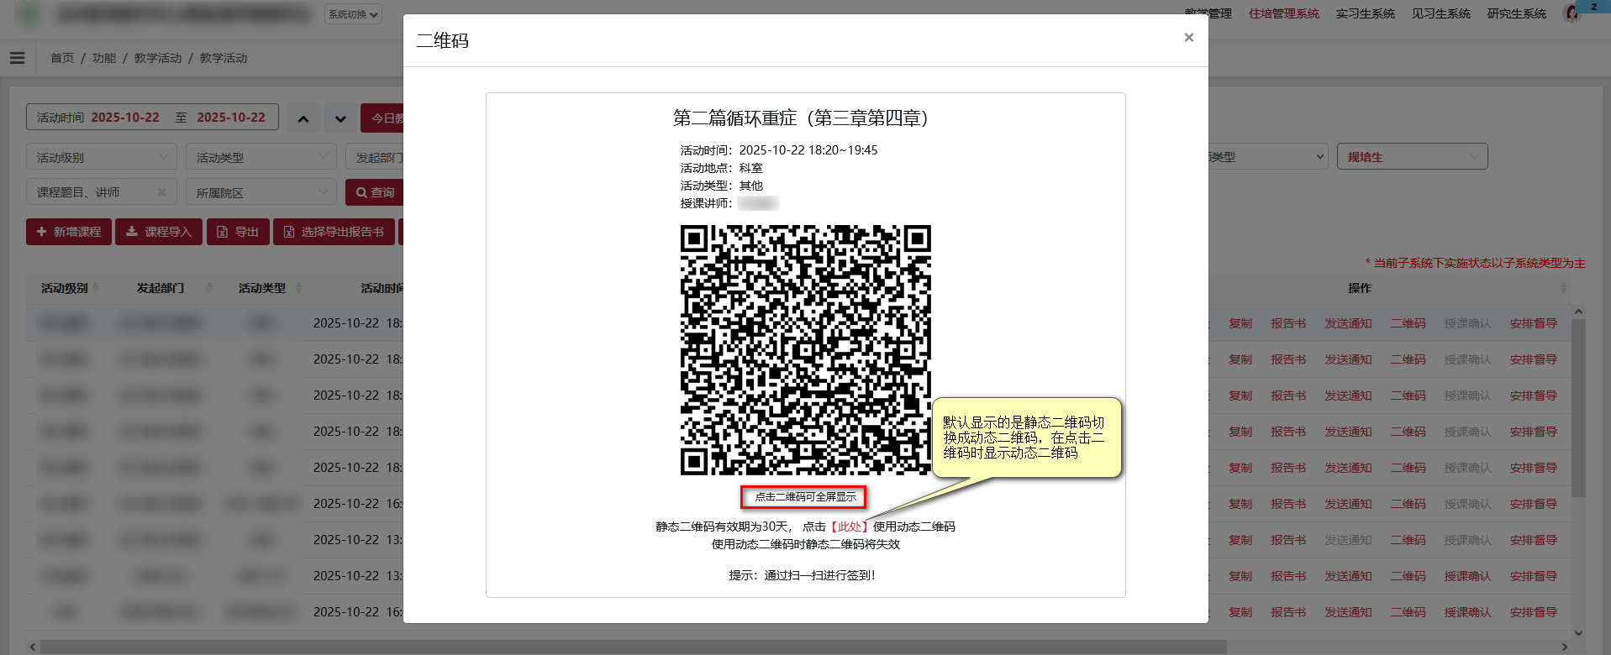Click the table's vertical scrollbar down arrow
The image size is (1611, 655).
(x=1578, y=633)
